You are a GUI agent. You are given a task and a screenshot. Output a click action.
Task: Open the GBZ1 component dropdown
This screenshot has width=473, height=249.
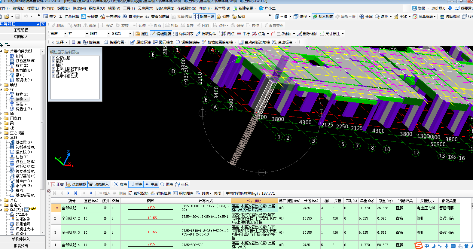130,34
